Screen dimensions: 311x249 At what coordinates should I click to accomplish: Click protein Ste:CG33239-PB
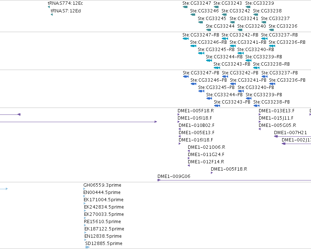point(264,95)
